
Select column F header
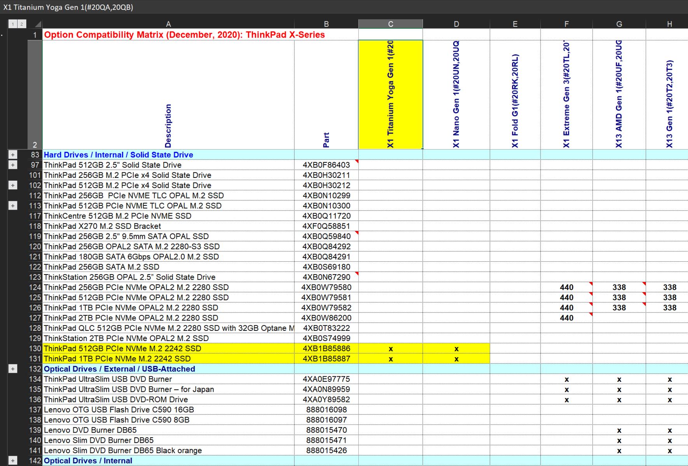pyautogui.click(x=566, y=24)
